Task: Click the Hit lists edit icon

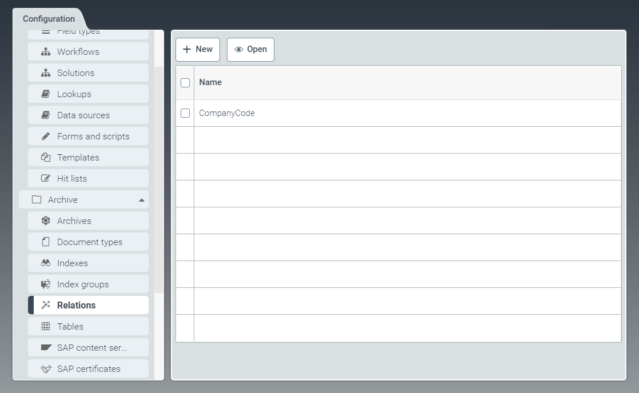Action: 46,179
